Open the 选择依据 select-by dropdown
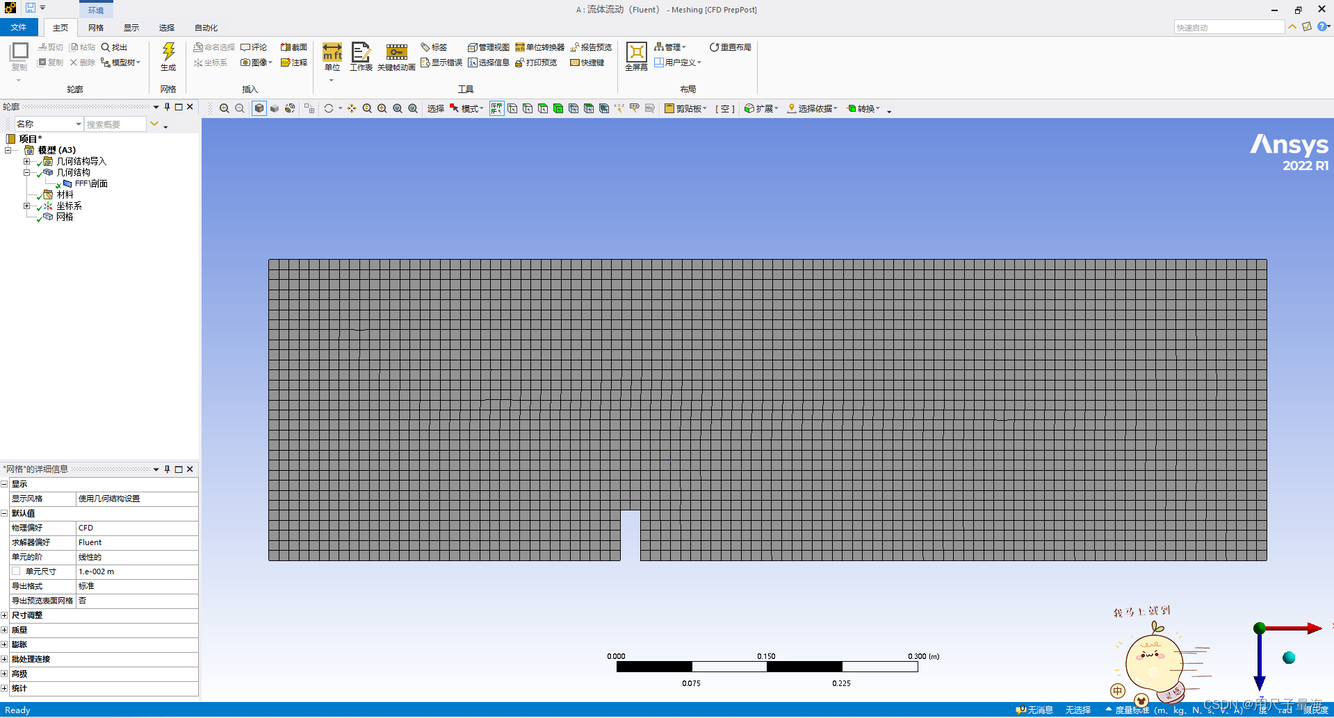Image resolution: width=1334 pixels, height=718 pixels. pyautogui.click(x=813, y=108)
